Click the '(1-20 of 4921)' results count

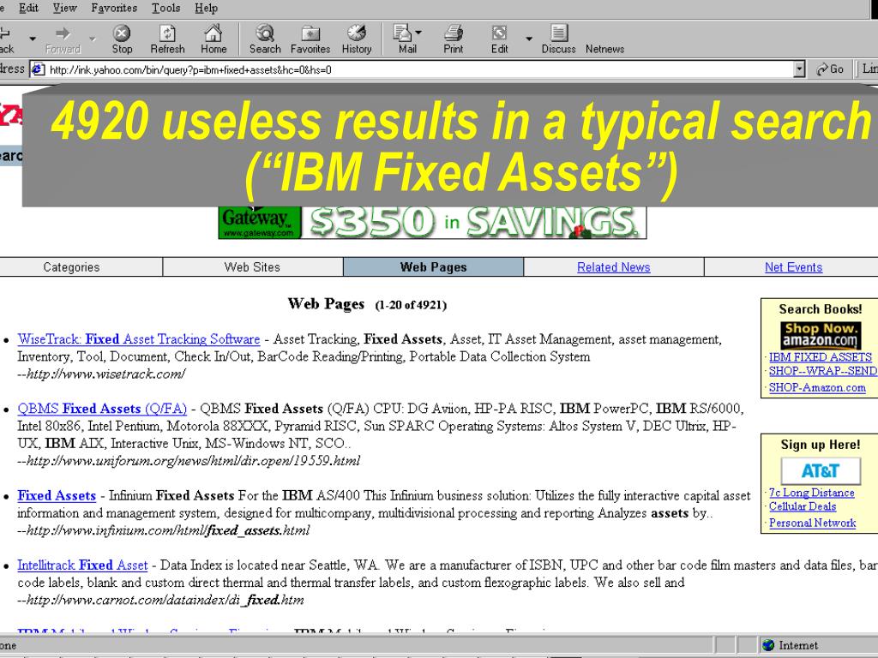pos(411,305)
